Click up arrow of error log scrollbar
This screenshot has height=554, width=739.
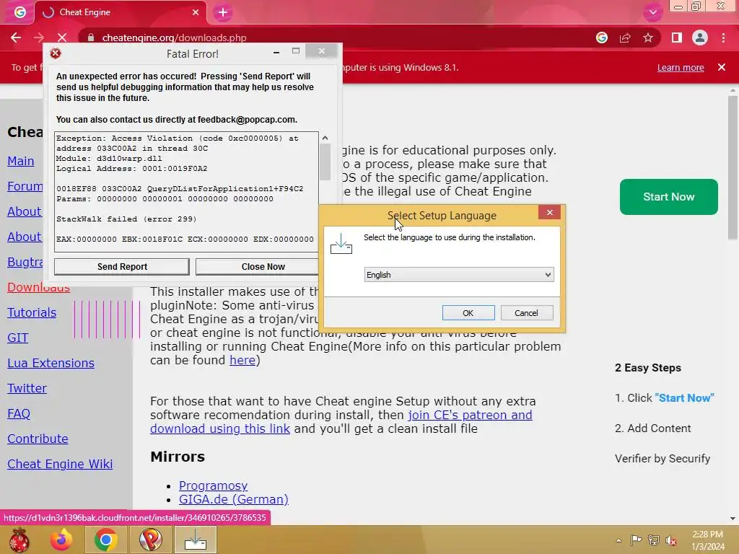point(325,138)
